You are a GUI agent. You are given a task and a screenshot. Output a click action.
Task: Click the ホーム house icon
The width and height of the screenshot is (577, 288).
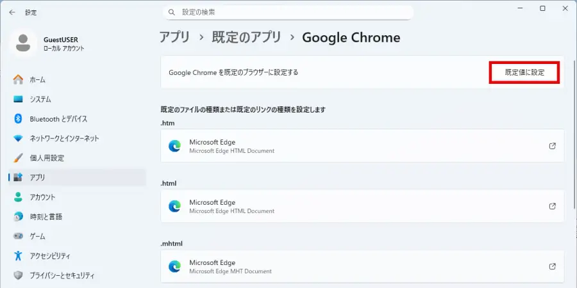[x=18, y=80]
